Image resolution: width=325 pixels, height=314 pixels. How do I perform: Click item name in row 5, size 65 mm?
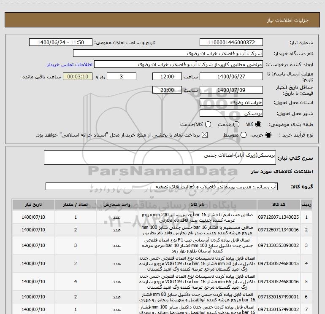point(198,282)
